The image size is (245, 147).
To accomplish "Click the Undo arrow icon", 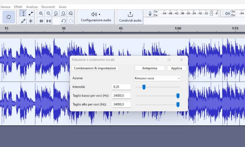I will pos(63,21).
